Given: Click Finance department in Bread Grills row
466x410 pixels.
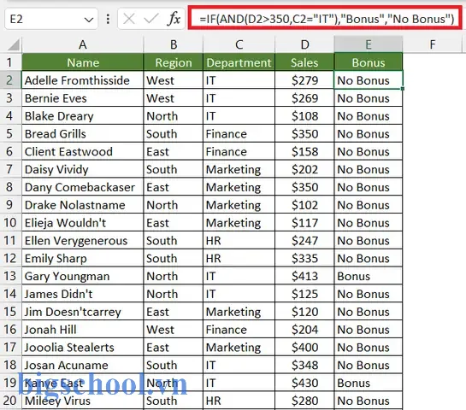Looking at the screenshot, I should click(x=239, y=133).
